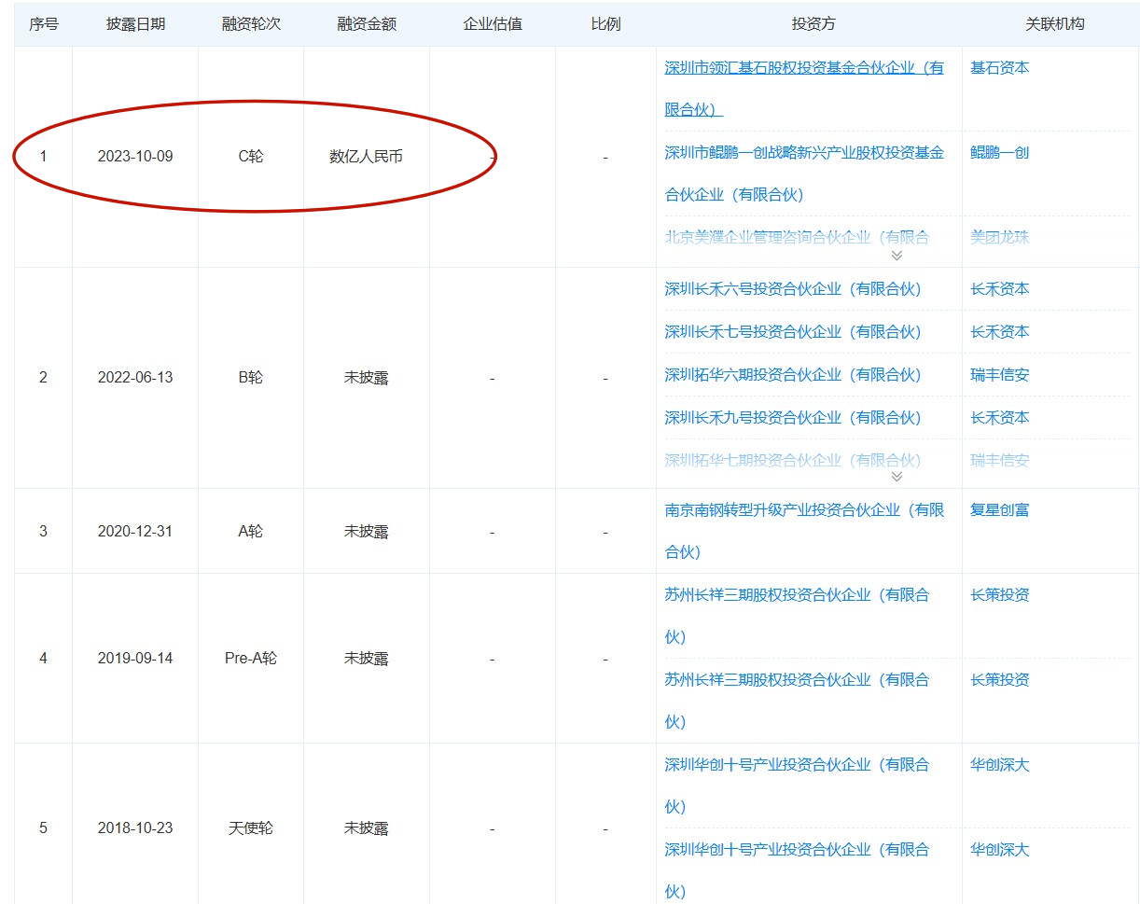This screenshot has width=1140, height=904.
Task: Open 北京美濮企业管理咨询合伙企业 investor link
Action: tap(797, 237)
